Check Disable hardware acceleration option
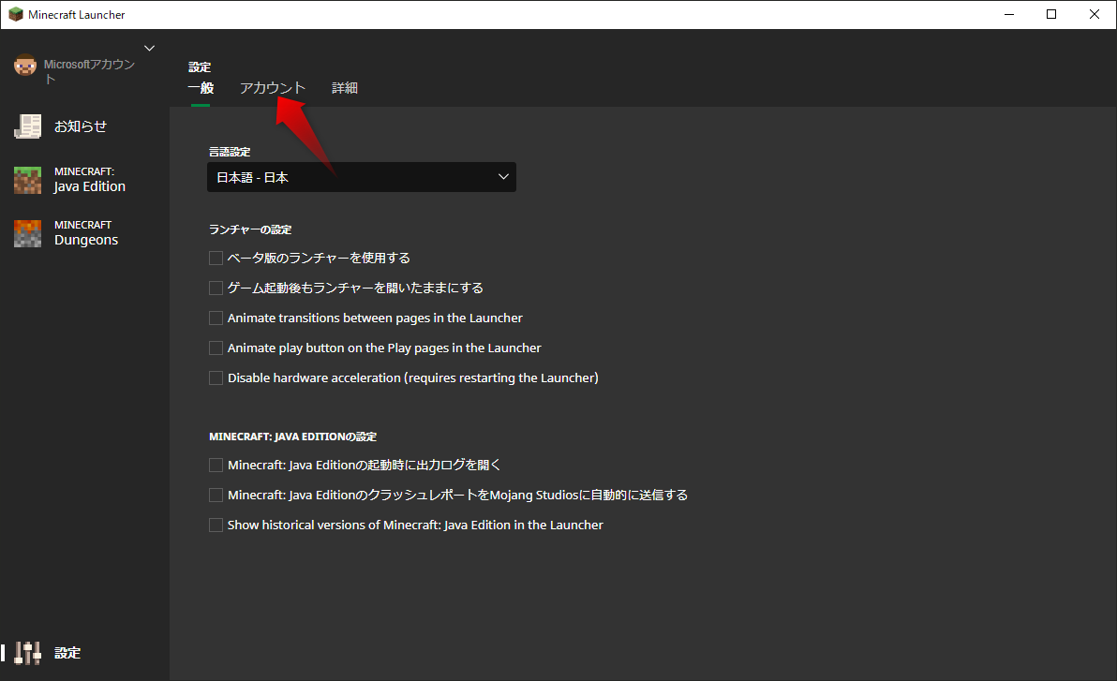The image size is (1117, 681). [216, 378]
